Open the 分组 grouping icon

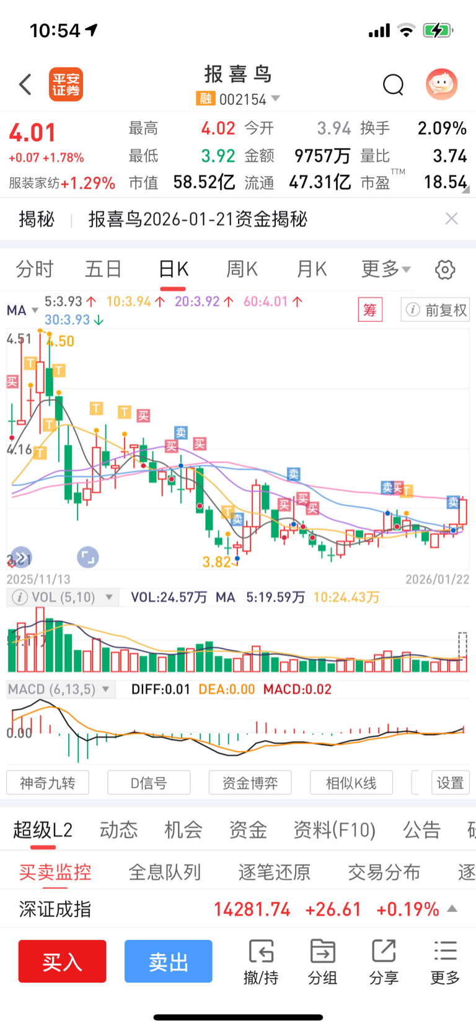pos(322,962)
